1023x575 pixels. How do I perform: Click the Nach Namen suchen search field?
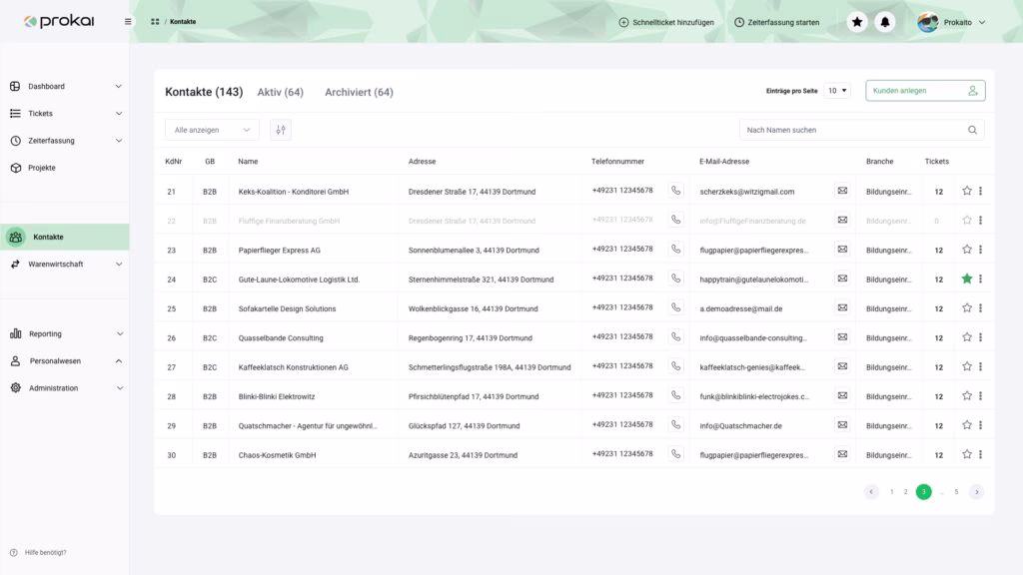point(849,130)
